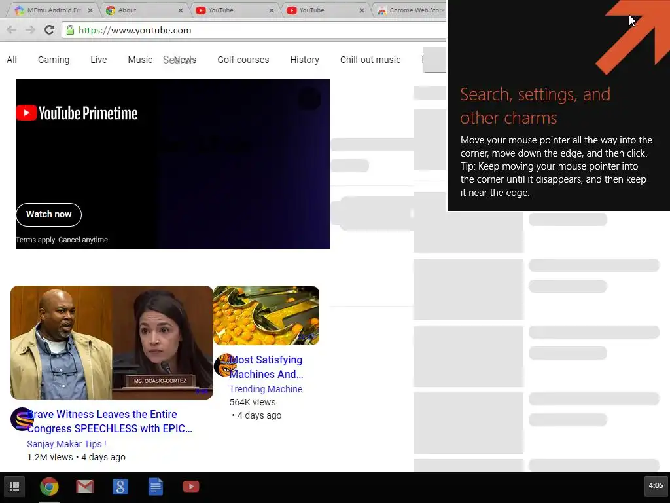This screenshot has height=503, width=670.
Task: Visit the Sanjay Makar Tips ! channel
Action: (67, 444)
